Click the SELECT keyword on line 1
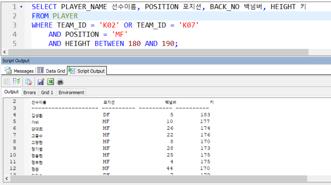The width and height of the screenshot is (331, 185). tap(44, 7)
